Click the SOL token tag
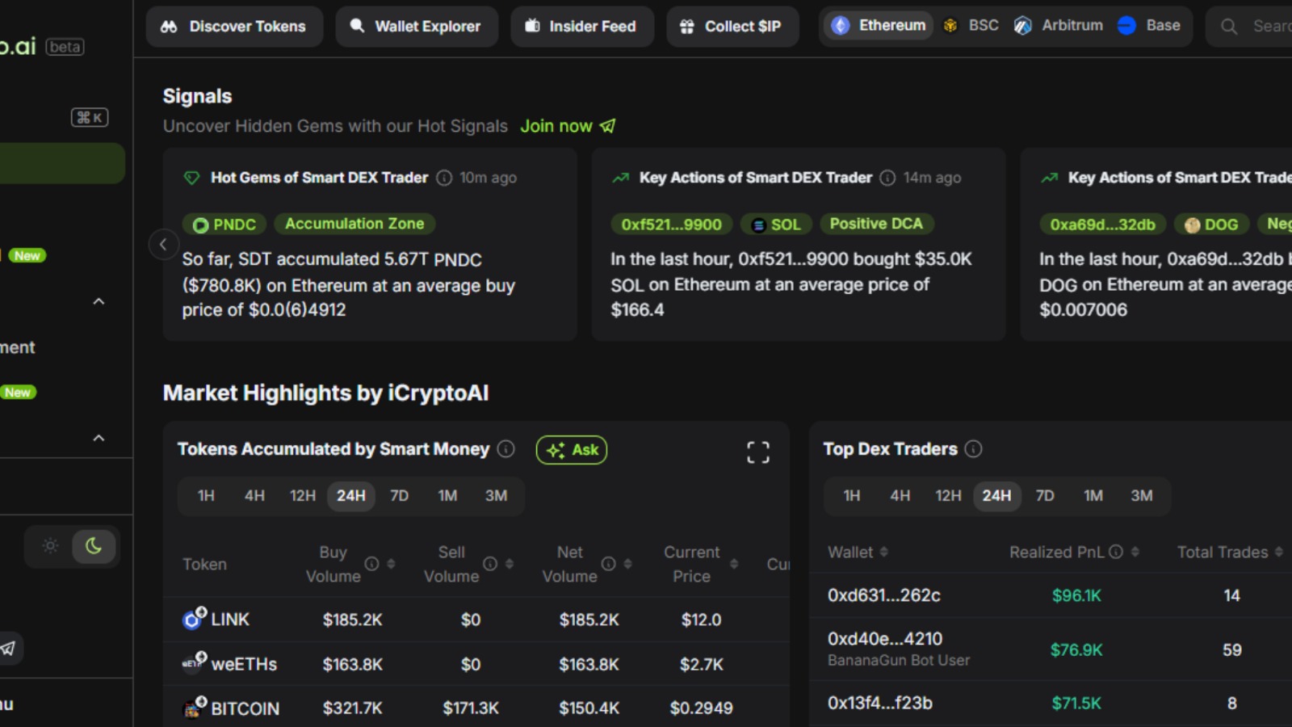This screenshot has height=727, width=1292. click(776, 225)
